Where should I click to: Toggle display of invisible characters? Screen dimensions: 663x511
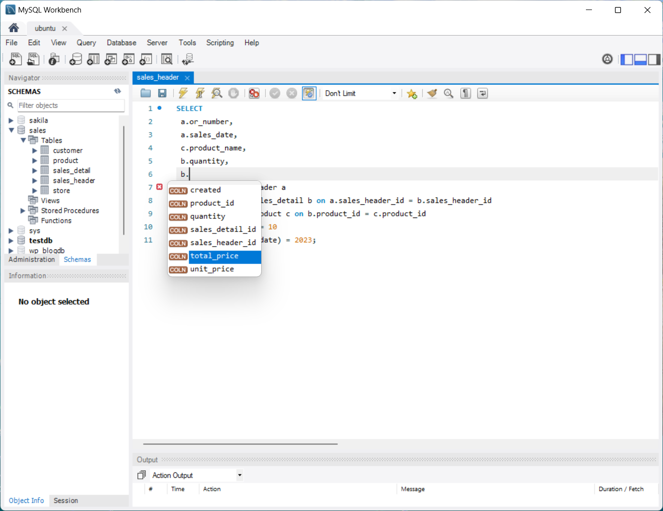[465, 93]
